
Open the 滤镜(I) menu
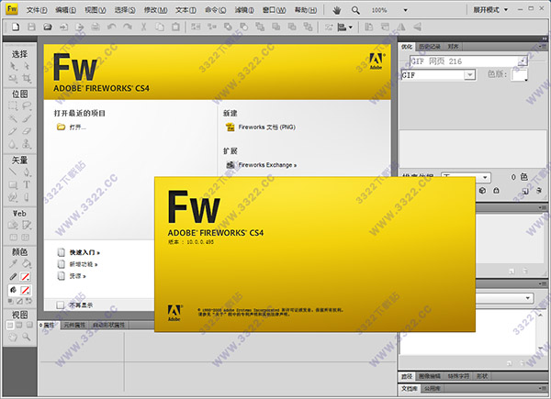(244, 10)
